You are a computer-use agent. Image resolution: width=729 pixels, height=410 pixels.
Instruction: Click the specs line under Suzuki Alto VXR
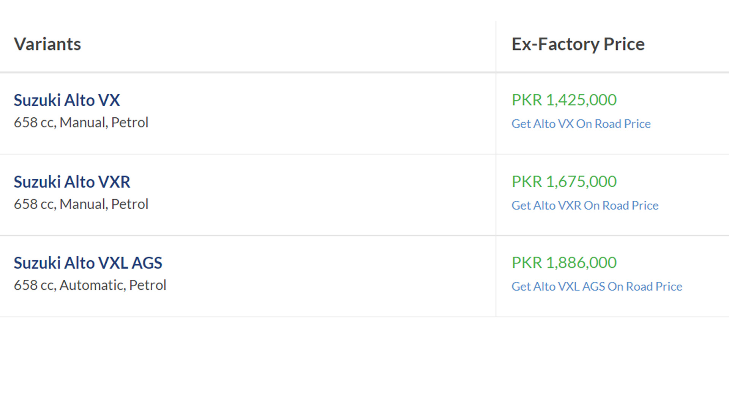(81, 204)
